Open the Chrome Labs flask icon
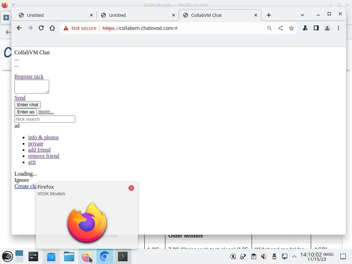This screenshot has width=352, height=264. click(x=305, y=28)
